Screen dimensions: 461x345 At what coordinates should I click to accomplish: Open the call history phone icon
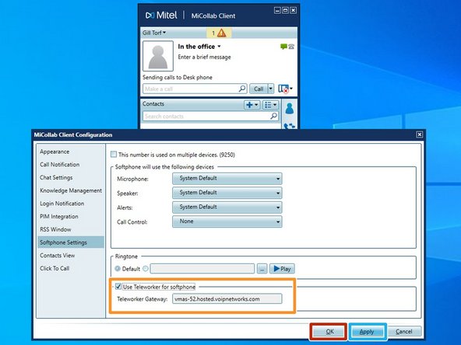tap(290, 126)
